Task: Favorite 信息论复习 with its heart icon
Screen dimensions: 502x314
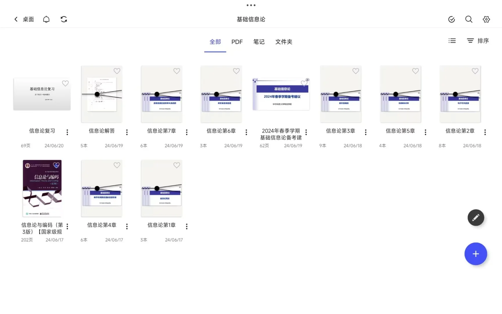Action: point(65,83)
